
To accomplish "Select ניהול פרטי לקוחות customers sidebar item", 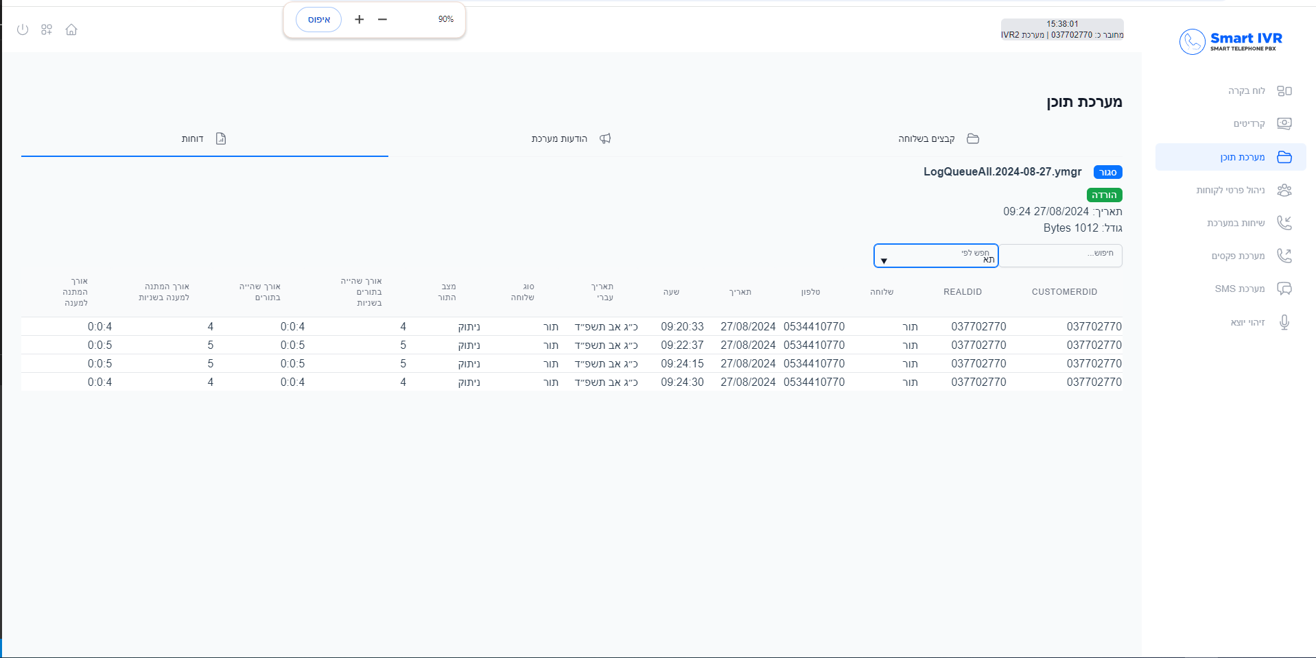I will (x=1231, y=190).
